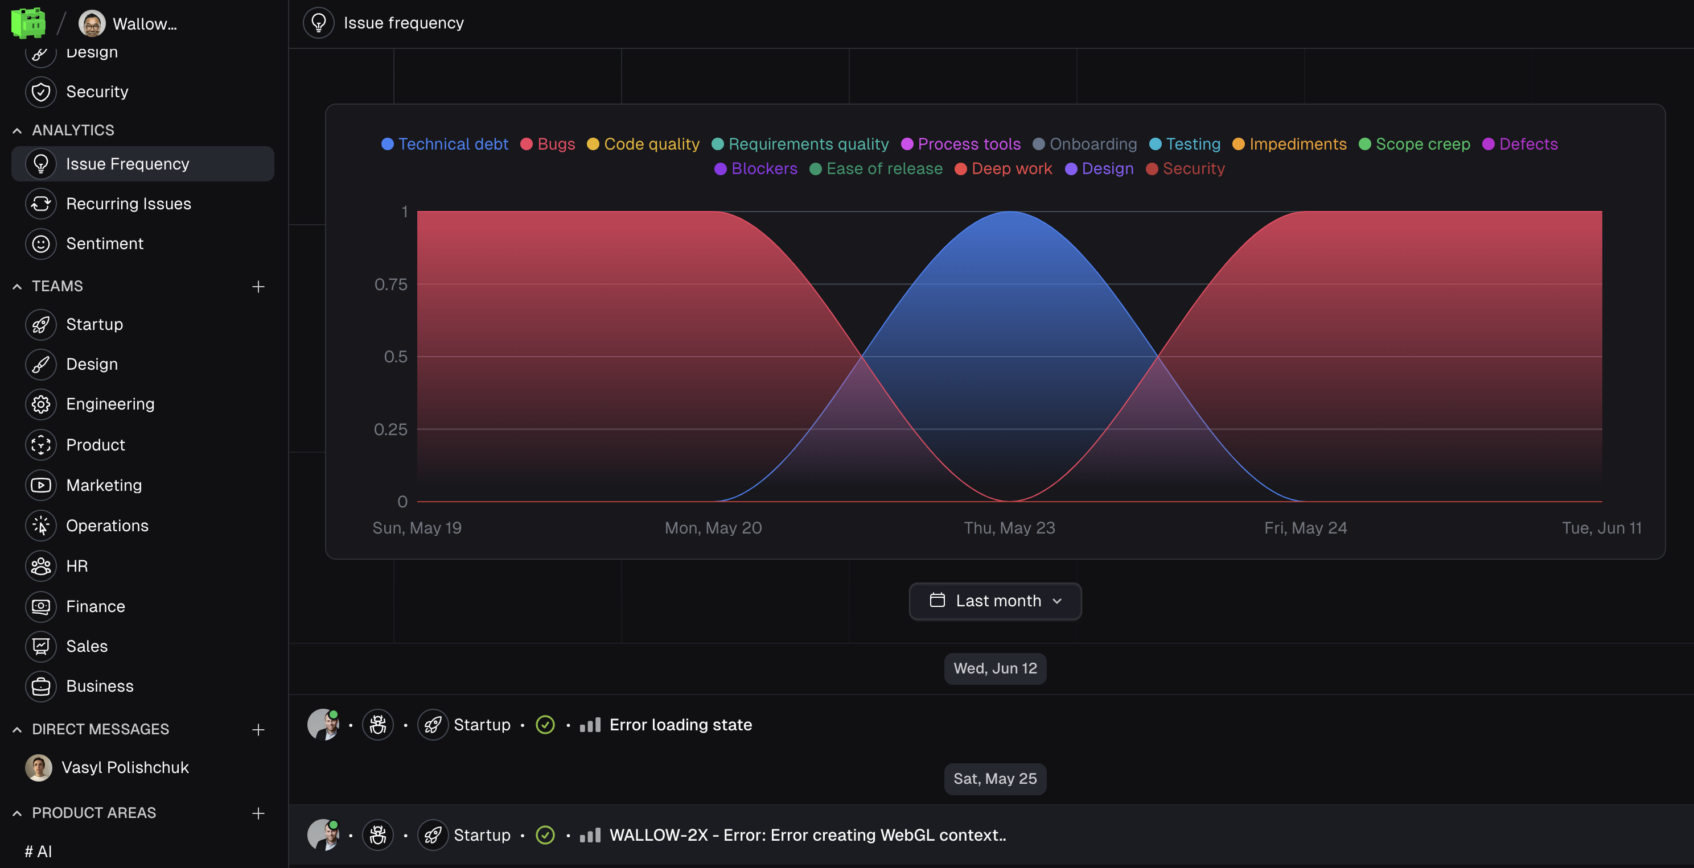Click the Security legend color dot
This screenshot has width=1694, height=868.
tap(1152, 169)
